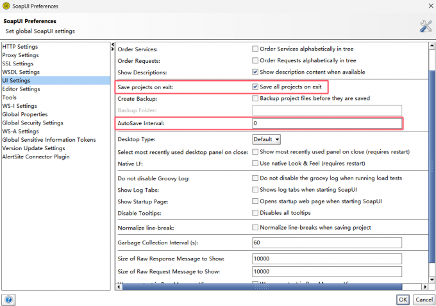Viewport: 436px width, 306px height.
Task: Click the 'Create Backup:' label
Action: (137, 99)
